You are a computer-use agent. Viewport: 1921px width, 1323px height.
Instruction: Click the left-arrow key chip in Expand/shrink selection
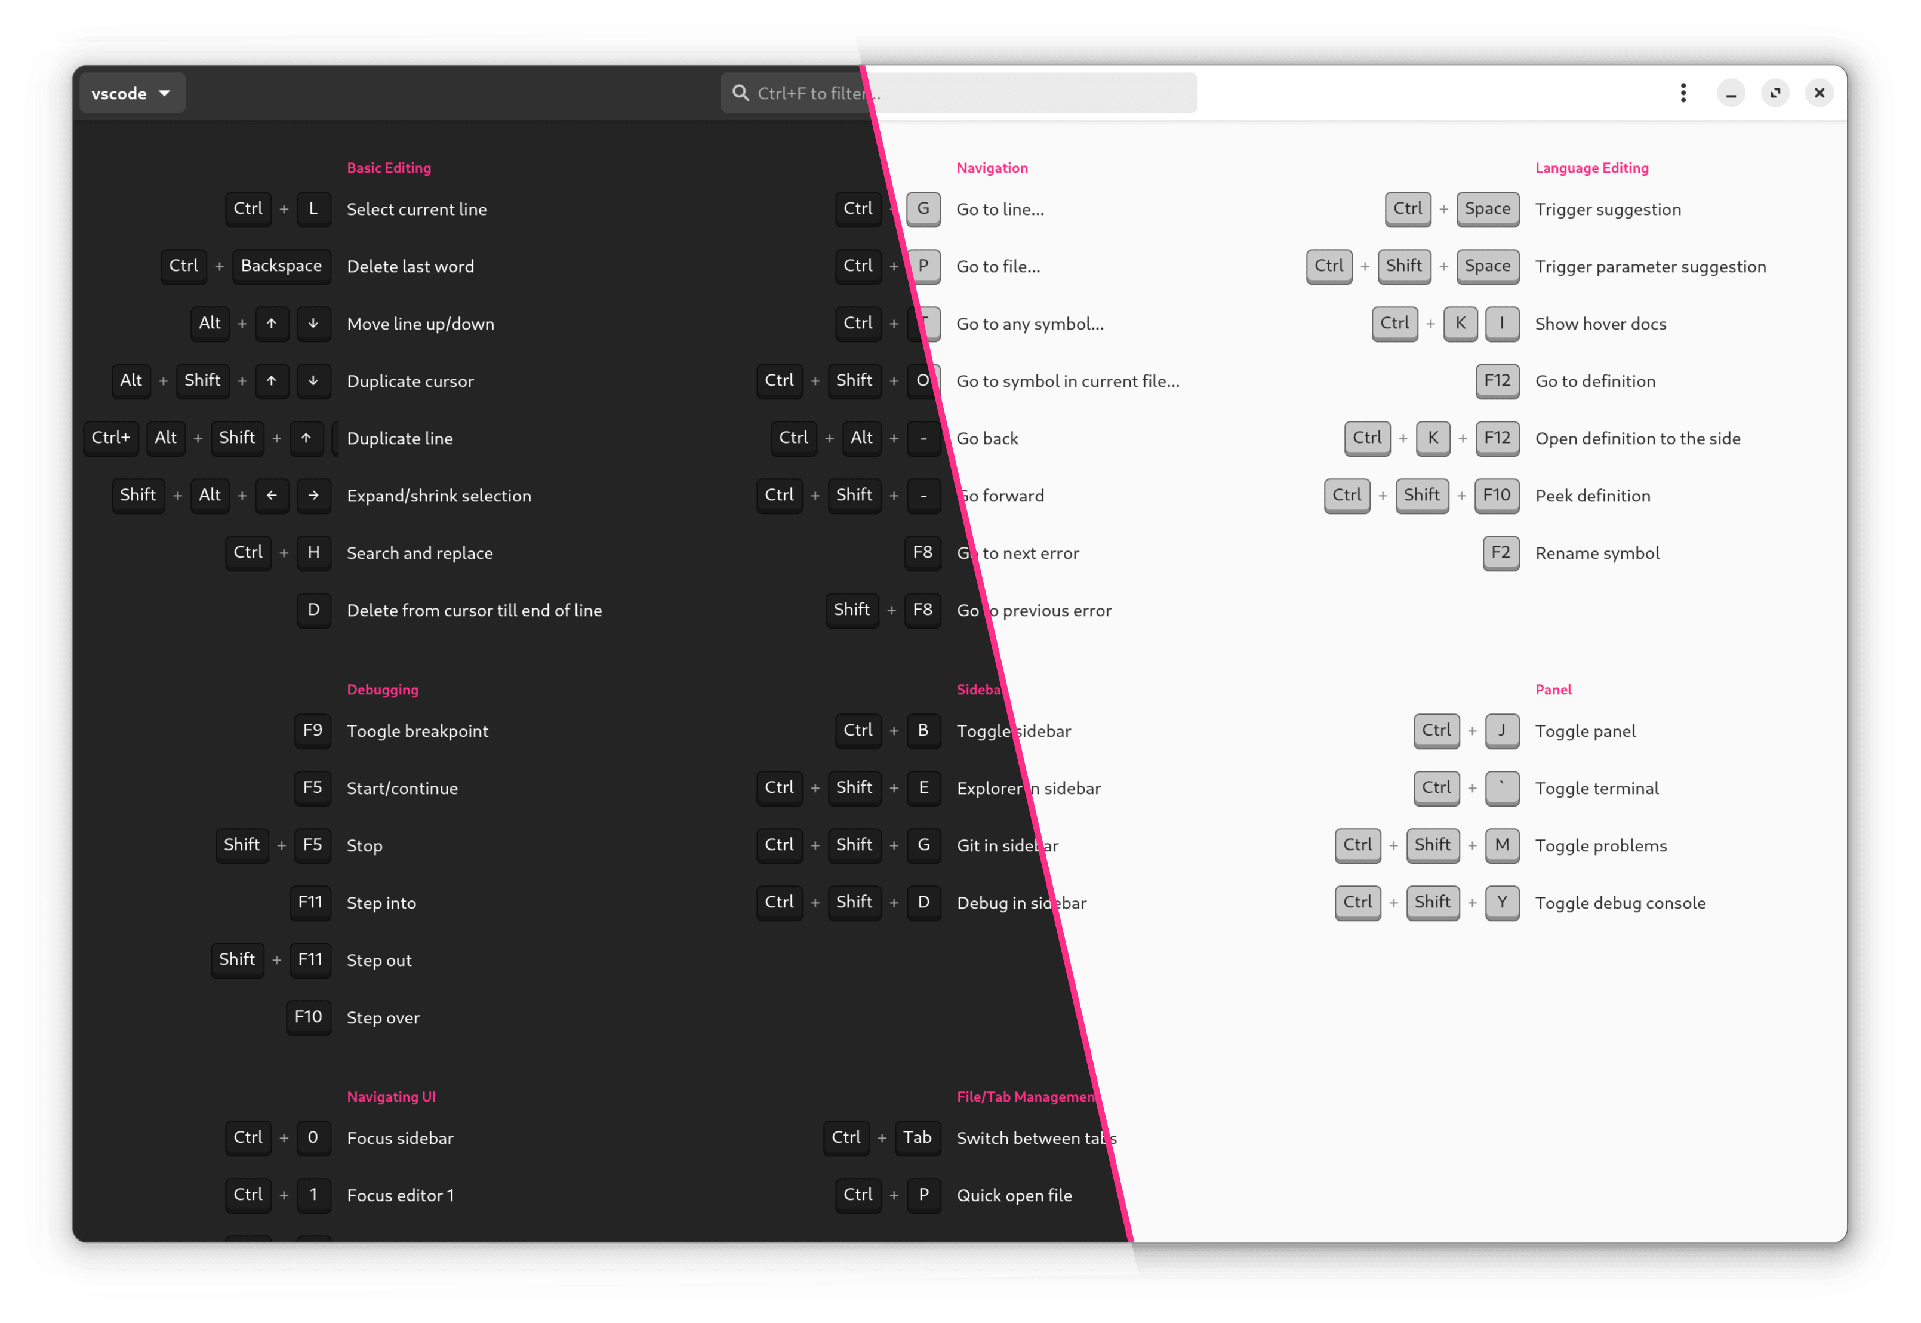pyautogui.click(x=272, y=495)
